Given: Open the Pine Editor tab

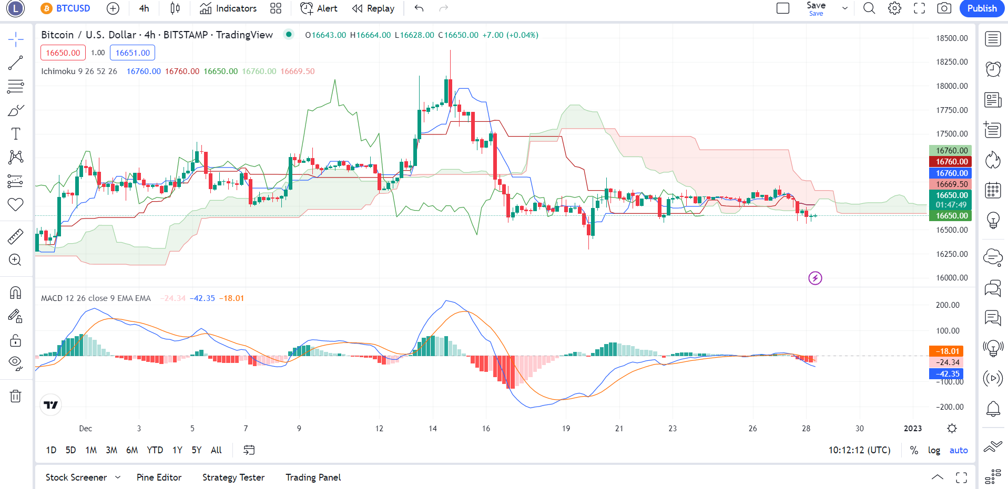Looking at the screenshot, I should click(159, 477).
